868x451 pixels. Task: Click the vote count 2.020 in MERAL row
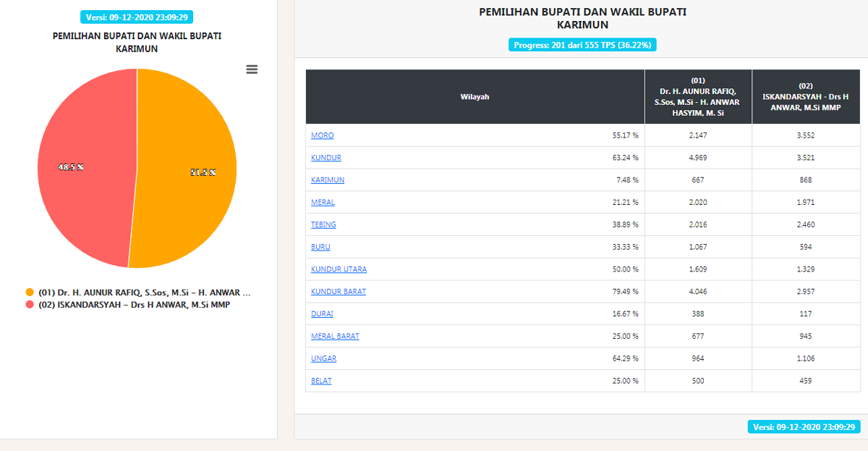[x=698, y=203]
